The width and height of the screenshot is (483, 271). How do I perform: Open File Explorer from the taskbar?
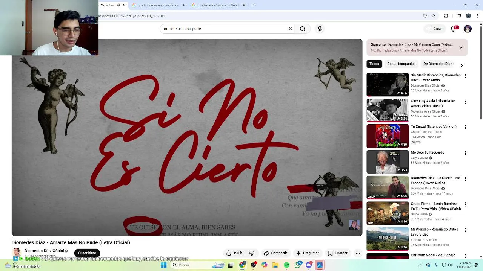pyautogui.click(x=275, y=265)
